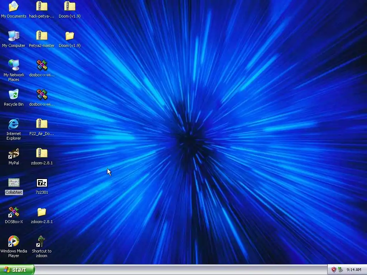This screenshot has height=275, width=367.
Task: Select the CollabNet certificate icon
Action: pos(14,183)
